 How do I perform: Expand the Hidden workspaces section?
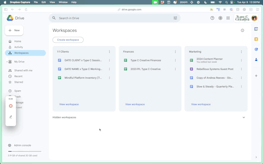(x=244, y=117)
